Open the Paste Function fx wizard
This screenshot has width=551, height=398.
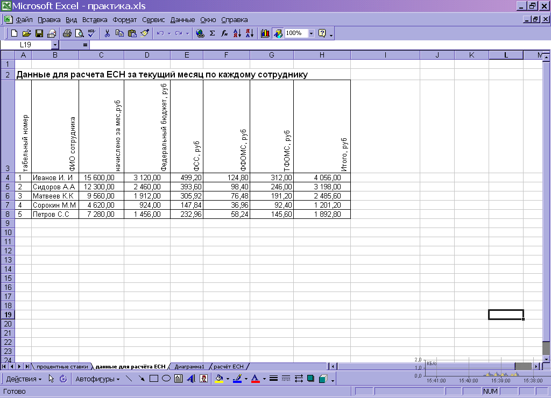(x=224, y=33)
